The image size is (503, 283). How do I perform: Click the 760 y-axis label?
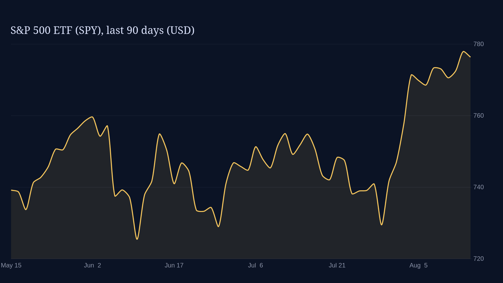coord(478,116)
